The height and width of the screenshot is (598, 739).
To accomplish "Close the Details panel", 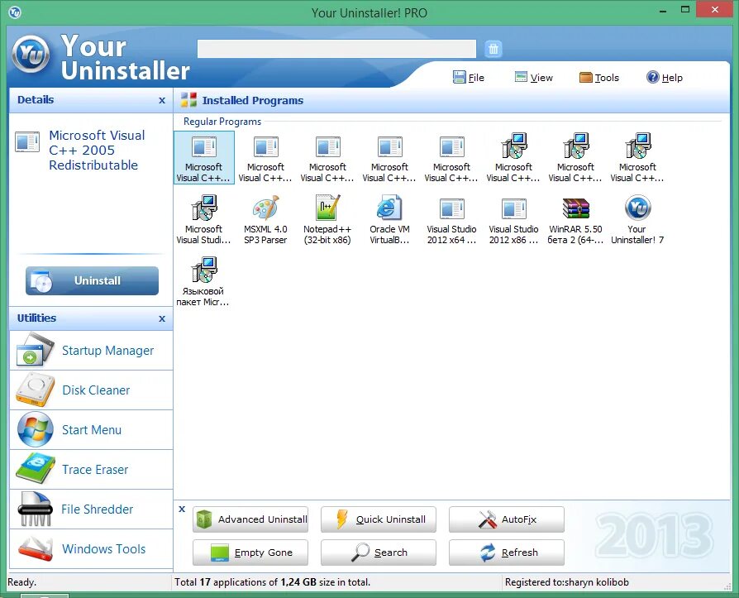I will pyautogui.click(x=162, y=100).
